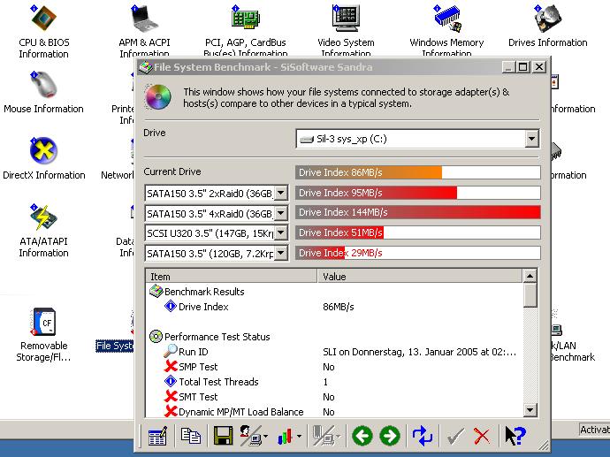Click the grey checkmark OK icon
The width and height of the screenshot is (610, 457).
pyautogui.click(x=455, y=437)
